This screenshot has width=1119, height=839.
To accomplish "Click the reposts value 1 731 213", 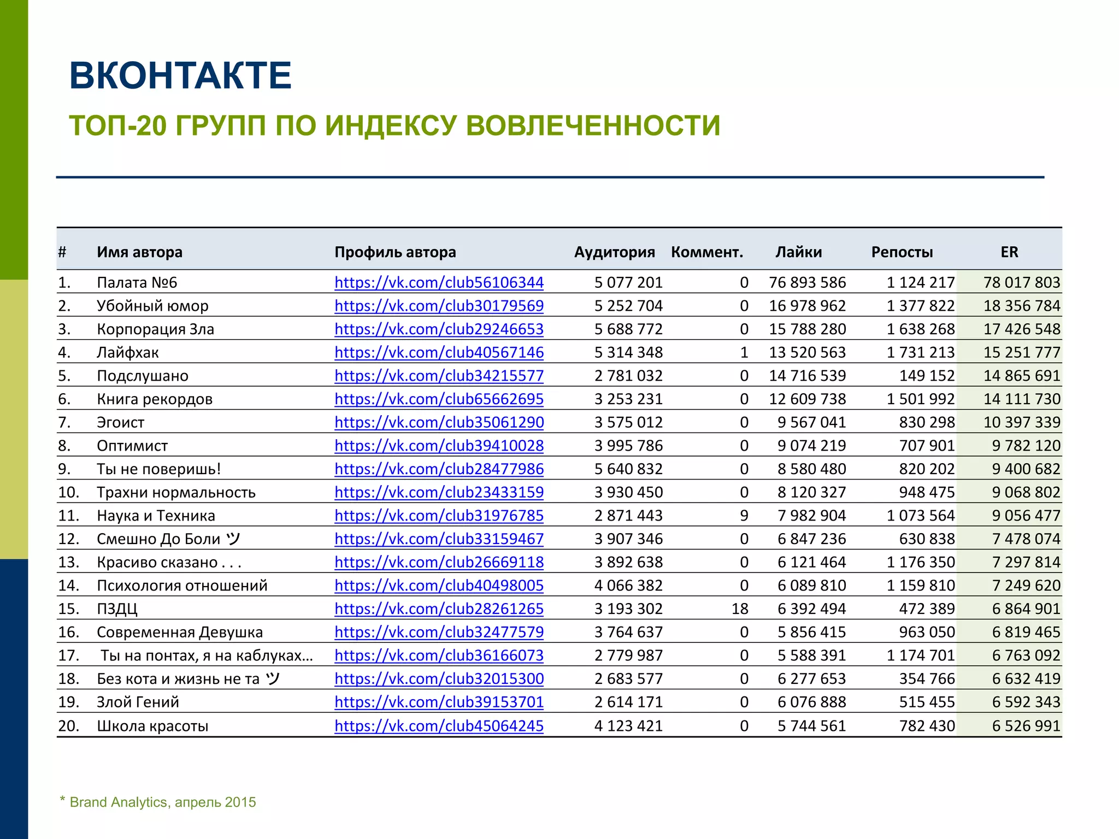I will [921, 352].
